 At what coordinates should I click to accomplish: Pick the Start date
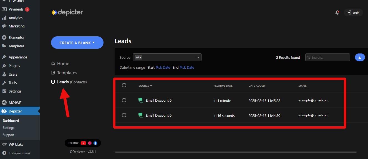tap(163, 67)
